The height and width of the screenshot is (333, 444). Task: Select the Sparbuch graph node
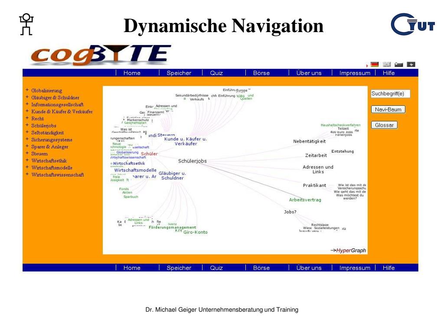pyautogui.click(x=131, y=196)
